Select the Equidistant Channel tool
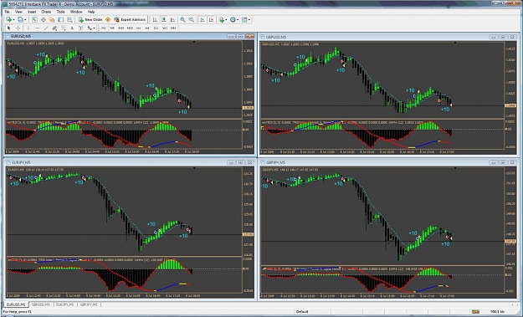 (x=54, y=28)
